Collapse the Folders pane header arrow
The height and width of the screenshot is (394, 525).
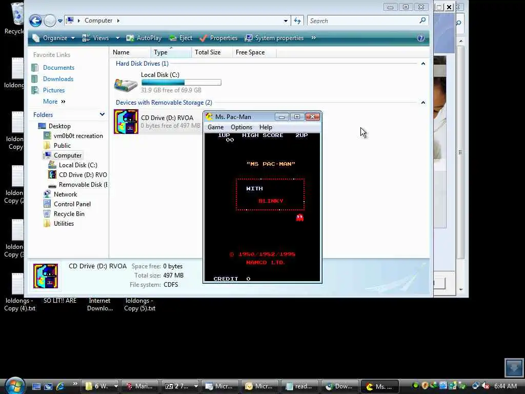[102, 114]
